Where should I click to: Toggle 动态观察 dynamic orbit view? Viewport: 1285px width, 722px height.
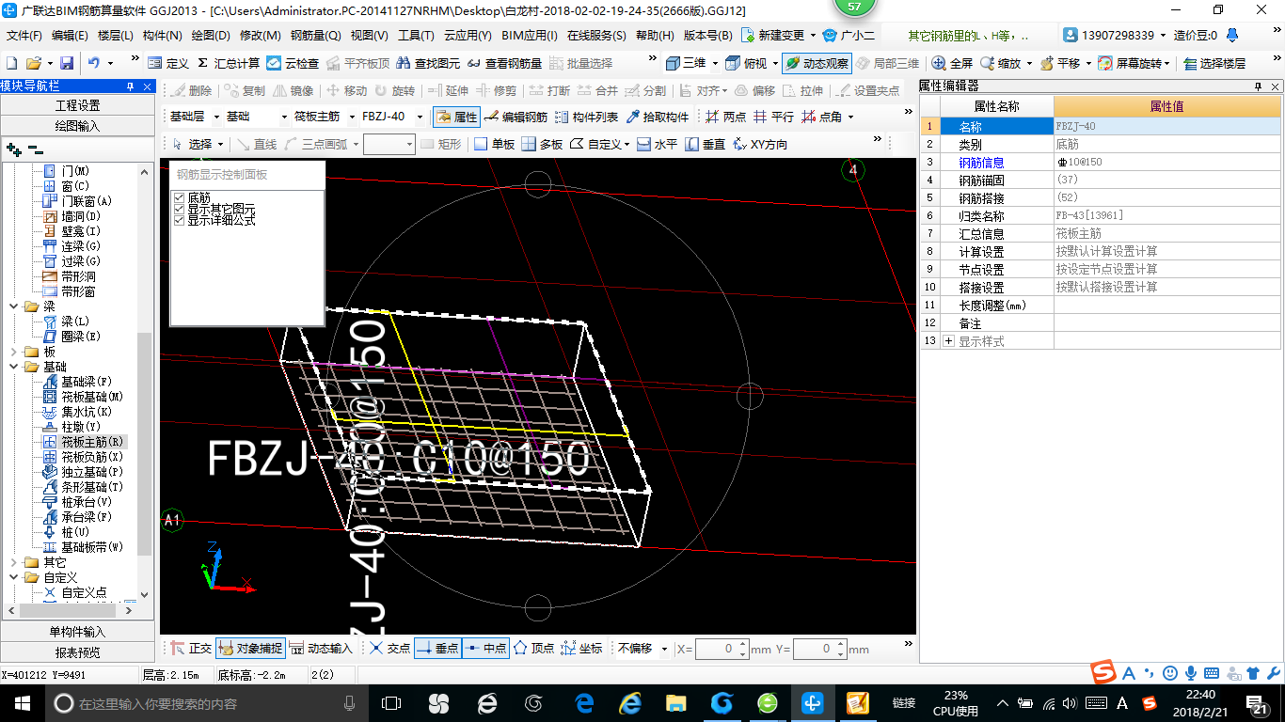coord(817,63)
